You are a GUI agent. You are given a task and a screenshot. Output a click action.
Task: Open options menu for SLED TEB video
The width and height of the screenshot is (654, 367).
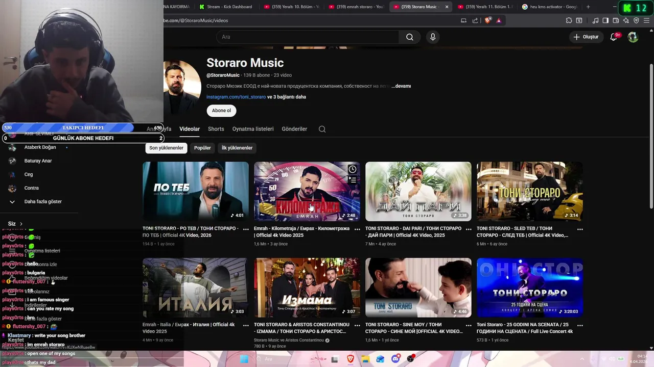click(580, 229)
